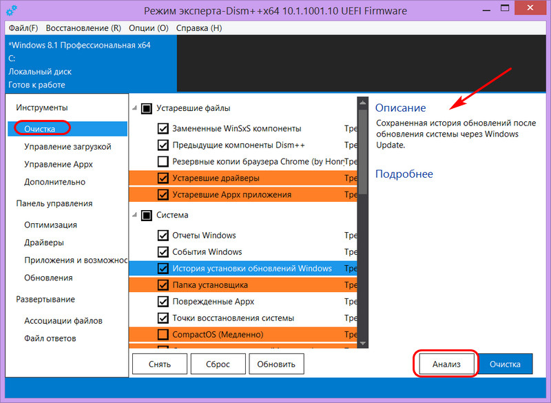
Task: Open 'Приложения и возможности' section
Action: click(x=76, y=260)
